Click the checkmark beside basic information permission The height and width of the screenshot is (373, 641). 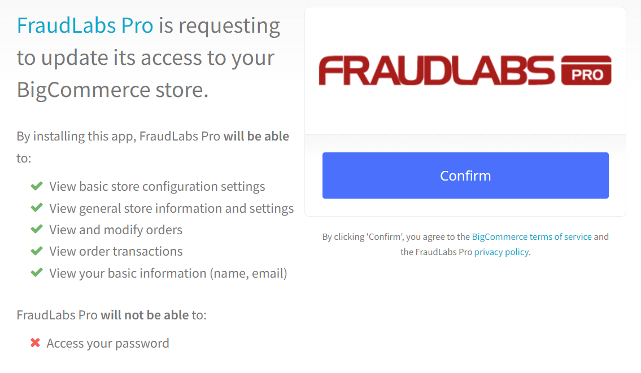[36, 273]
